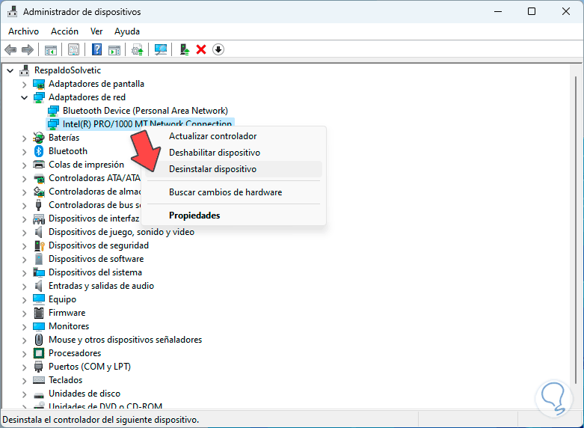
Task: Expand Entradas y salidas de audio chevron
Action: (x=24, y=287)
